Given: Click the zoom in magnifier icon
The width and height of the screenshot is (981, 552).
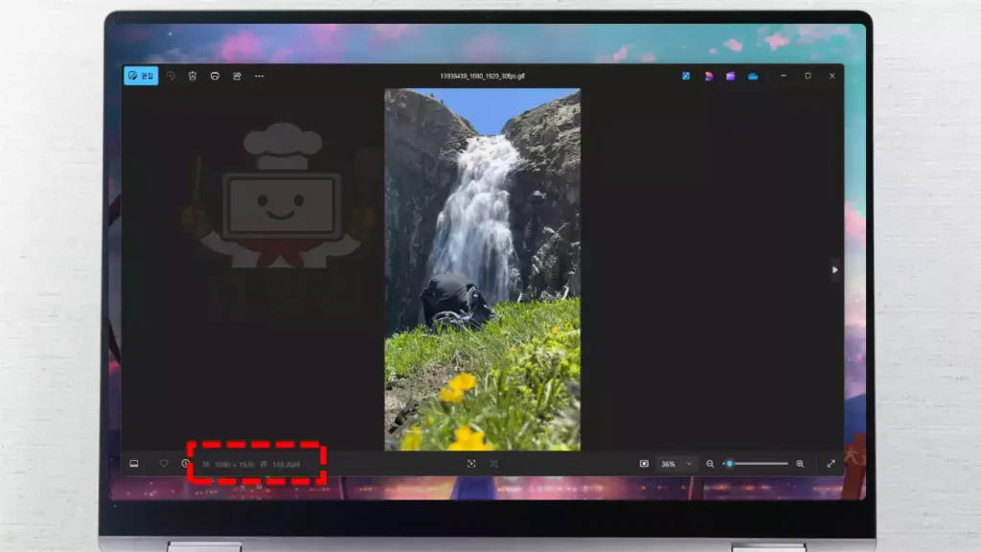Looking at the screenshot, I should [x=800, y=464].
